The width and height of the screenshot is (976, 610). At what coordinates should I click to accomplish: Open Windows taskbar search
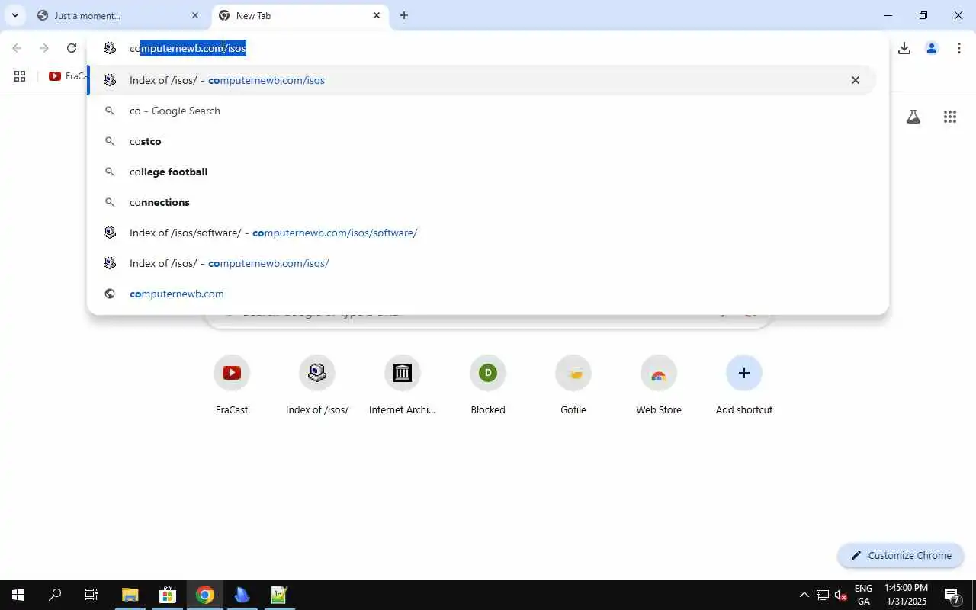[55, 595]
